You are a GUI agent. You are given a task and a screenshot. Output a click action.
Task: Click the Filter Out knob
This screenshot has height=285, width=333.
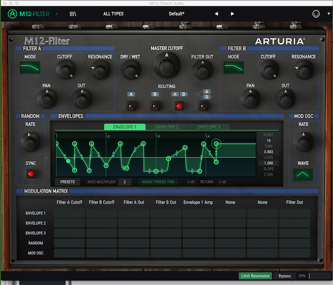coord(203,70)
